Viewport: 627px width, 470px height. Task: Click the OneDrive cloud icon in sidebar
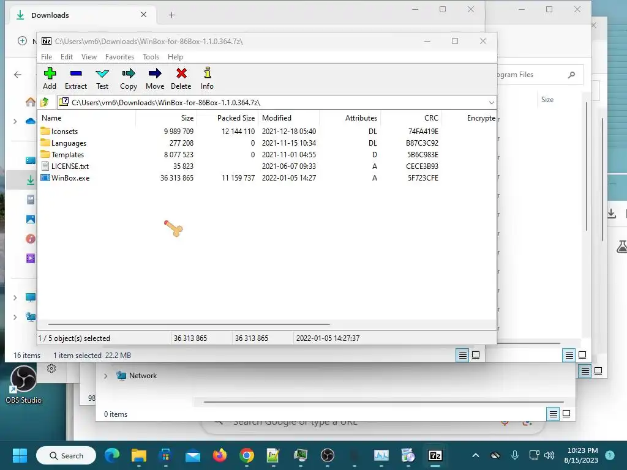[x=31, y=121]
